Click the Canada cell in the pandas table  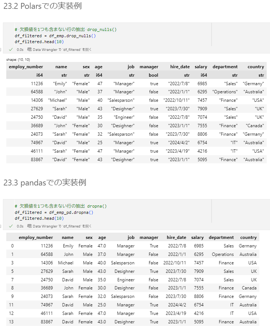tap(249, 288)
